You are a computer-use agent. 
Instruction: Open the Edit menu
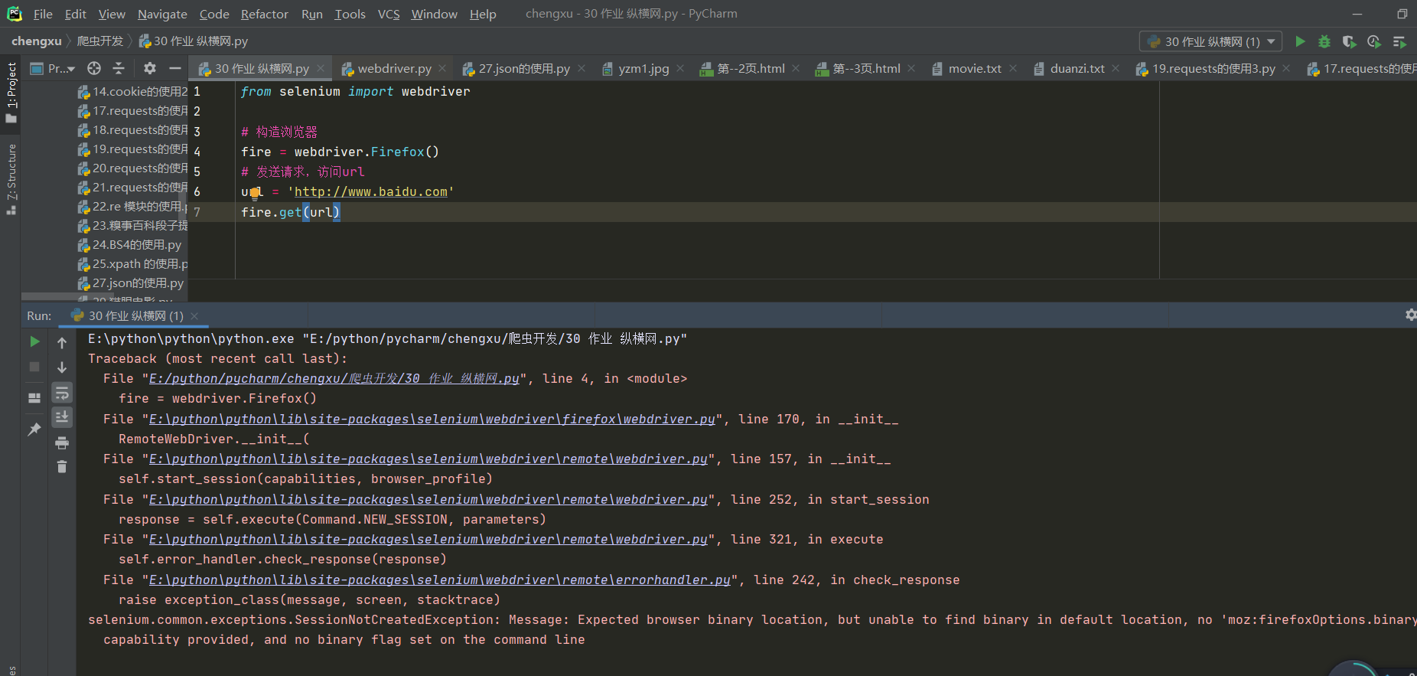pos(76,14)
